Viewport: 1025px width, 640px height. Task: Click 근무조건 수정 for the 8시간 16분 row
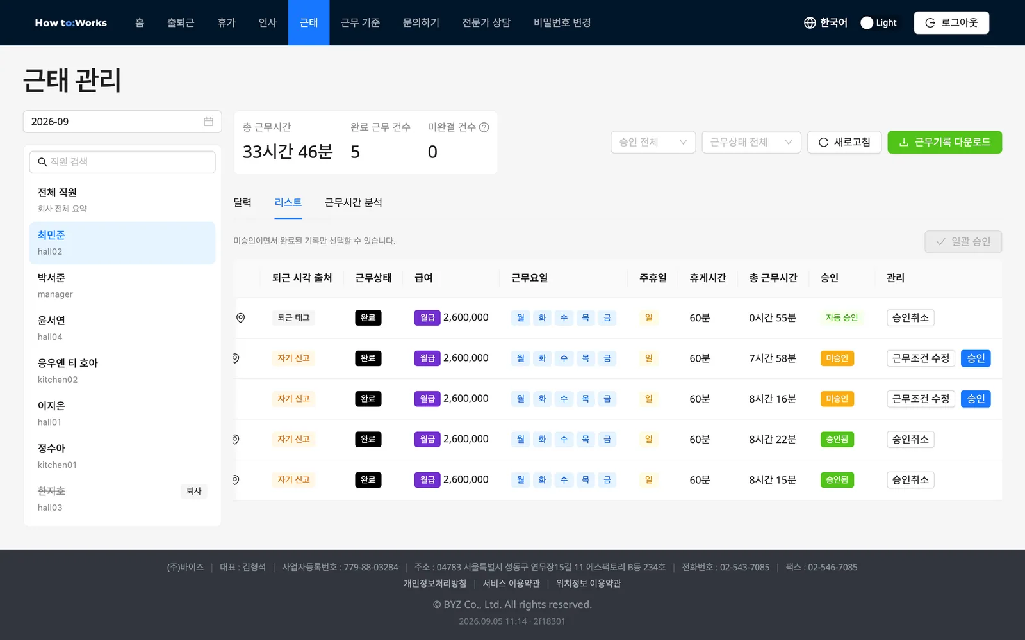click(921, 399)
